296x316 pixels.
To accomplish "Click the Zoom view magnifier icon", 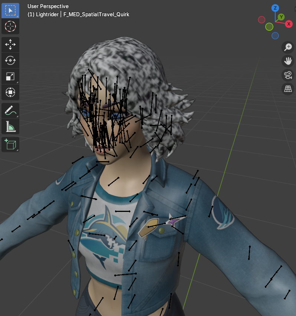I will 288,47.
